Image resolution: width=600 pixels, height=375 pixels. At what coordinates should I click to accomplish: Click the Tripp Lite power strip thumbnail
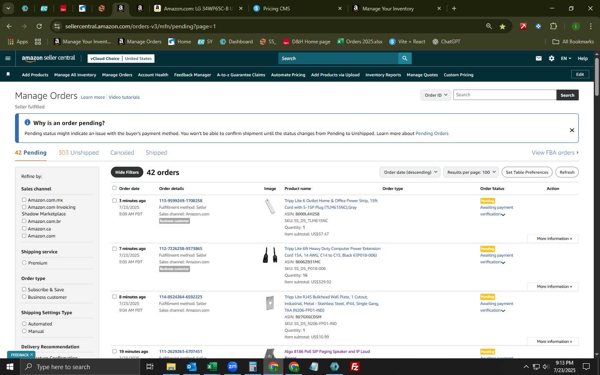click(270, 206)
